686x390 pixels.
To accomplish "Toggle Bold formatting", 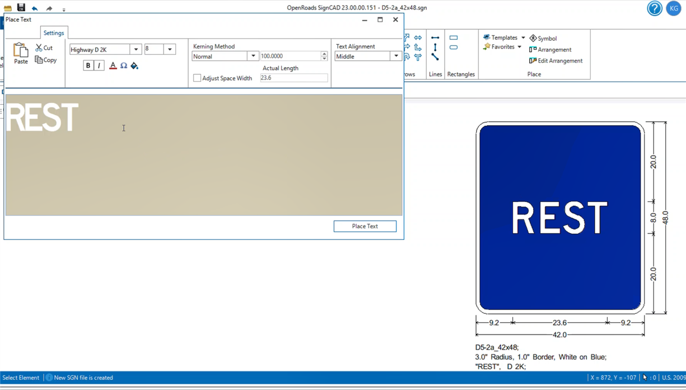I will (88, 65).
